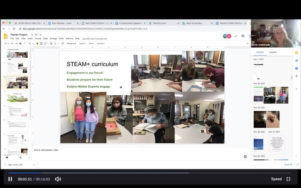Click the browser back arrow
Screen dimensions: 301x188
tap(4, 29)
